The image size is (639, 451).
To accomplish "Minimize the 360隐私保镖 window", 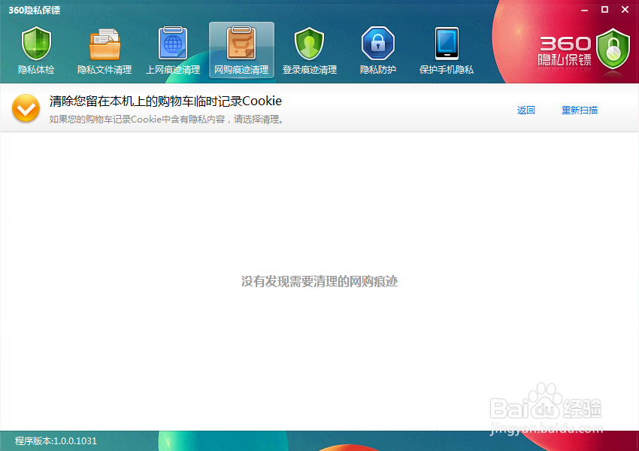I will pos(584,10).
